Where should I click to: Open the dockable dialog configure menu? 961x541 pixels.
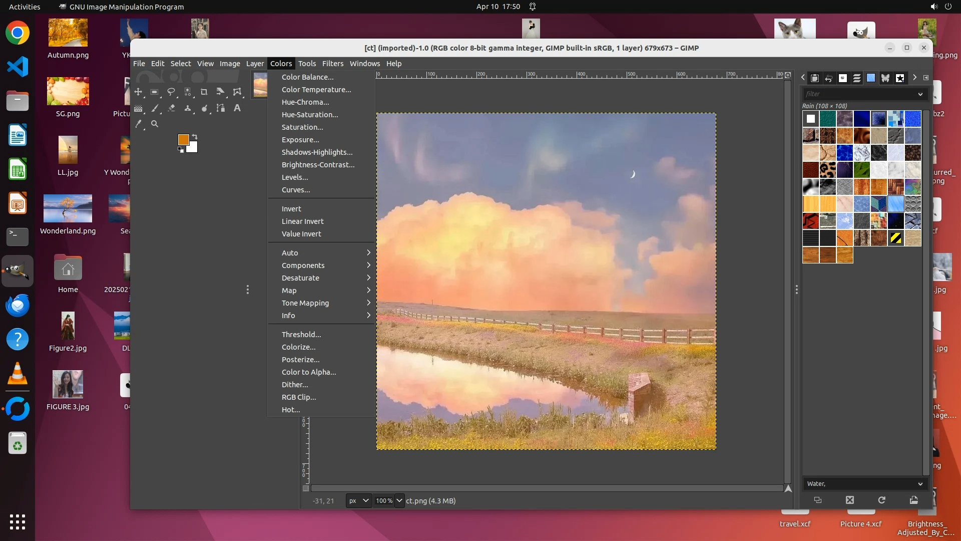(x=926, y=78)
